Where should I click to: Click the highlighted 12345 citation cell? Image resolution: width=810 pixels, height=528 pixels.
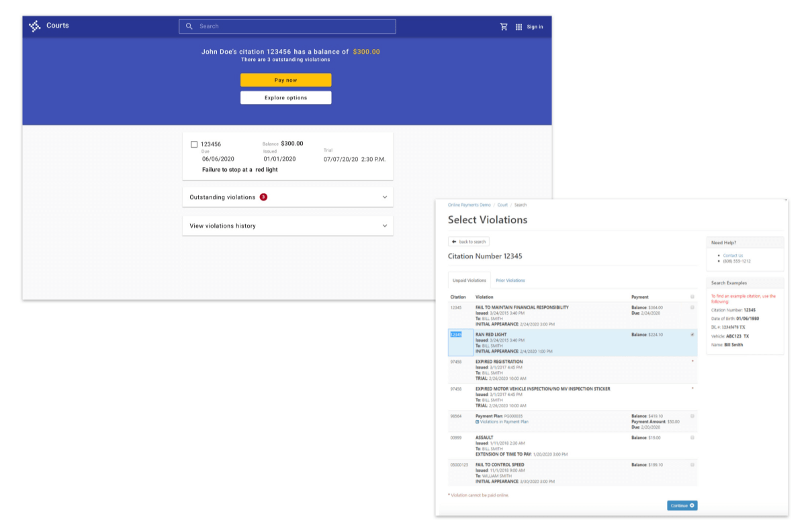tap(461, 342)
